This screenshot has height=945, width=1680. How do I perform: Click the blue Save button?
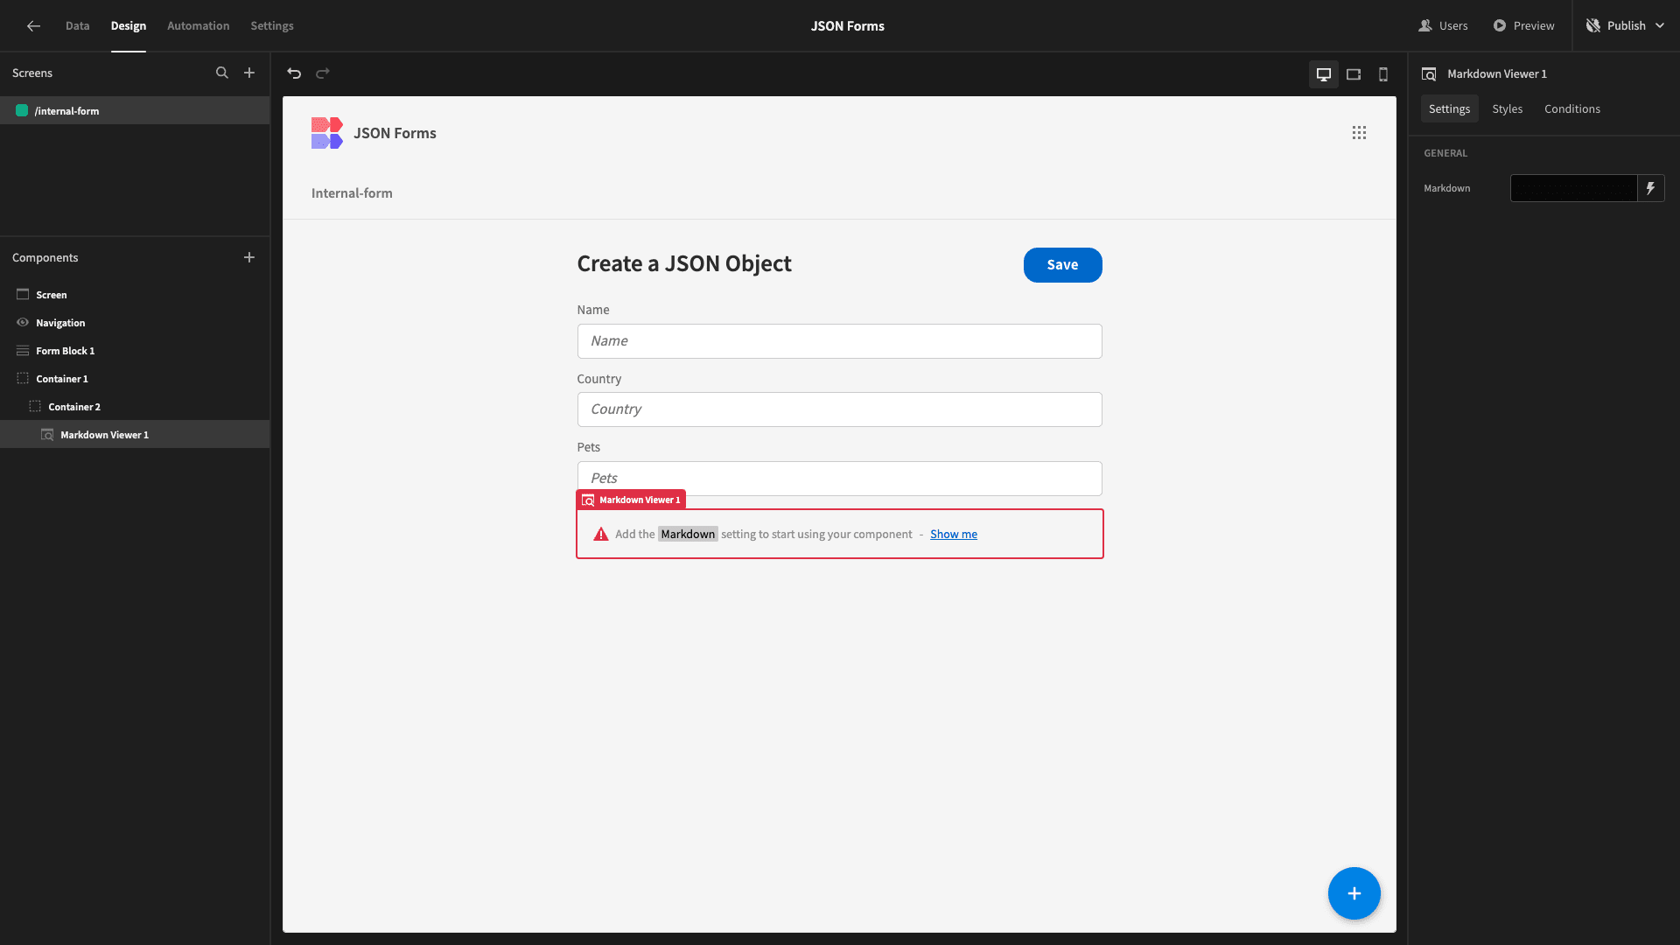coord(1062,265)
